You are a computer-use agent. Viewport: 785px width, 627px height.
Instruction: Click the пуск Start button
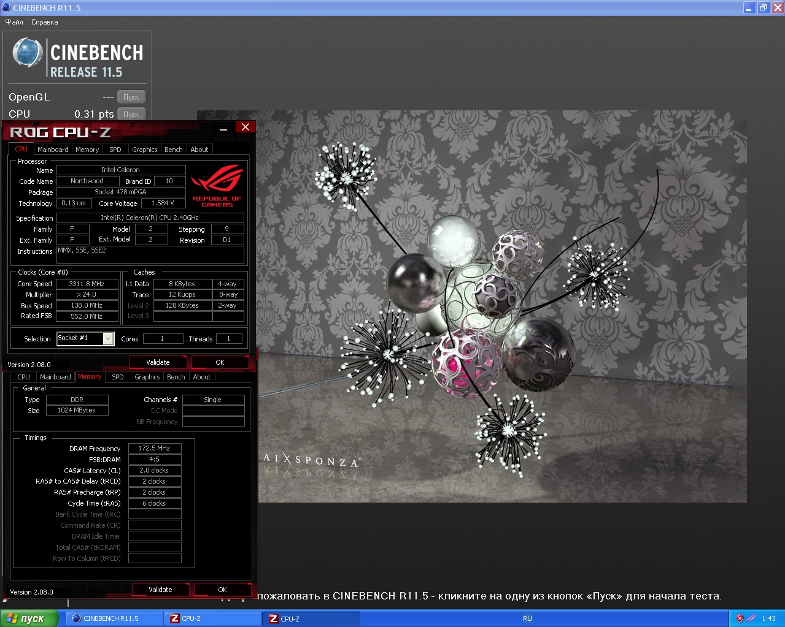click(29, 618)
